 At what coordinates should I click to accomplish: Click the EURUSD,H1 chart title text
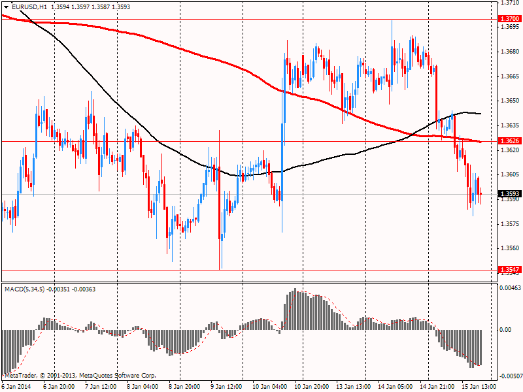coord(29,7)
